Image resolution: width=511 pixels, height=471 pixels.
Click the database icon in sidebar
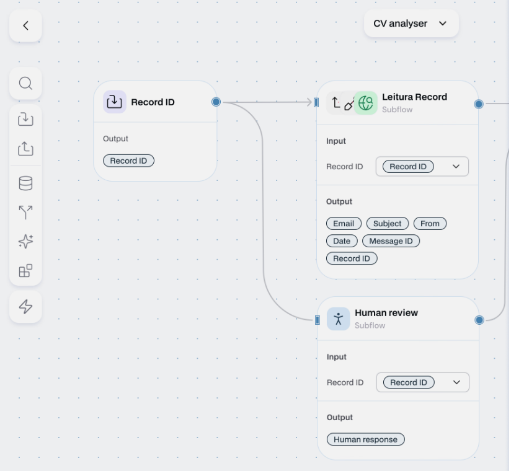pyautogui.click(x=25, y=183)
